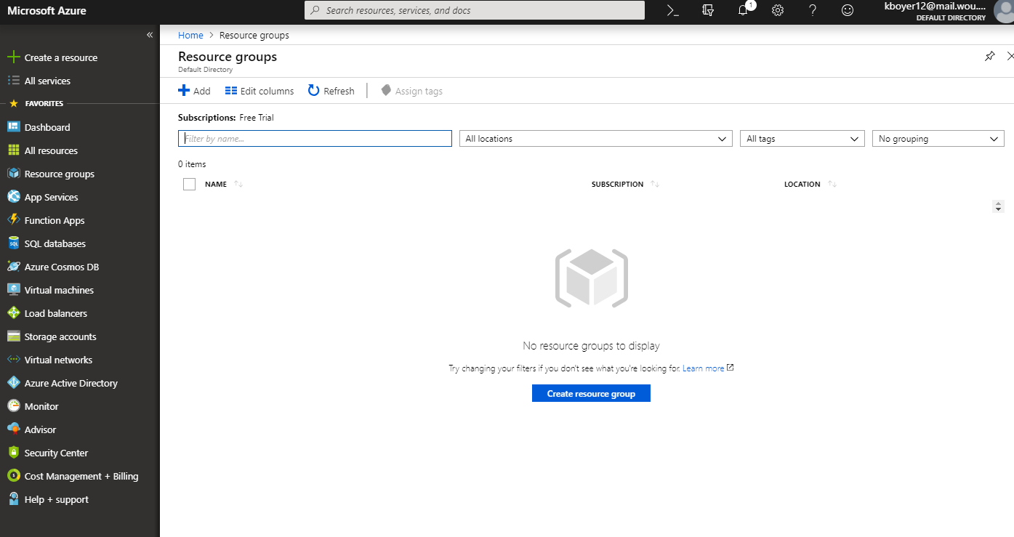Click the Microsoft Azure logo text

[47, 10]
